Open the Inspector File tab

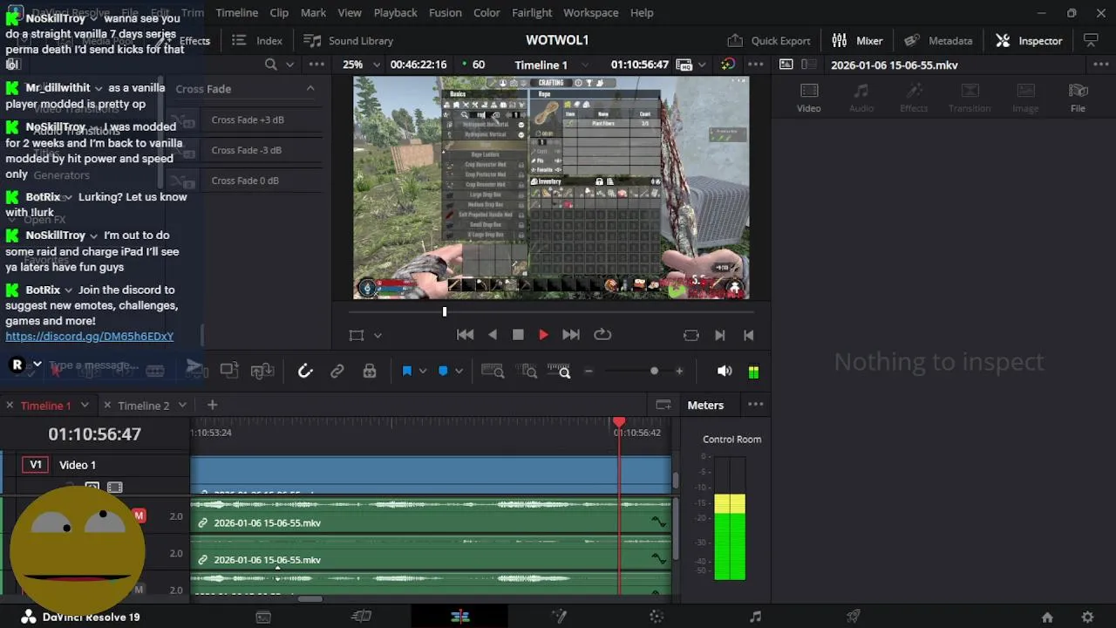(x=1078, y=98)
